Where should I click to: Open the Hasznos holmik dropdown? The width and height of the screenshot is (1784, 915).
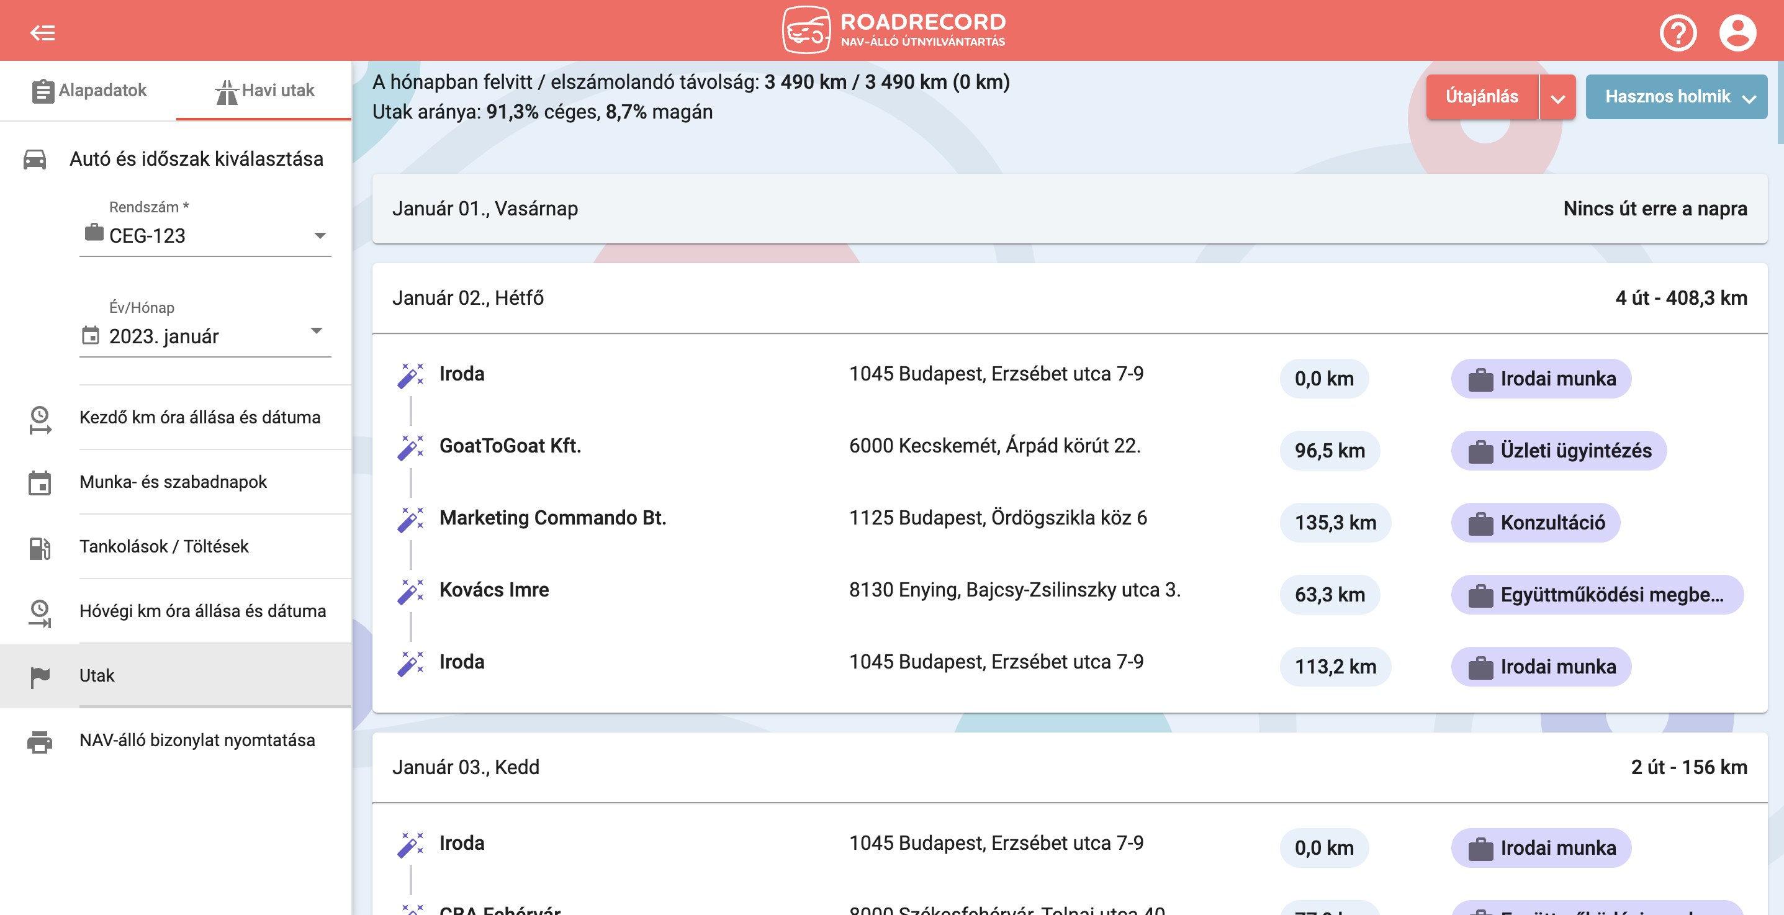(x=1675, y=97)
